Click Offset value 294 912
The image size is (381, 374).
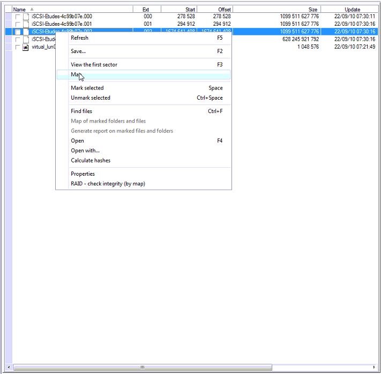point(222,24)
